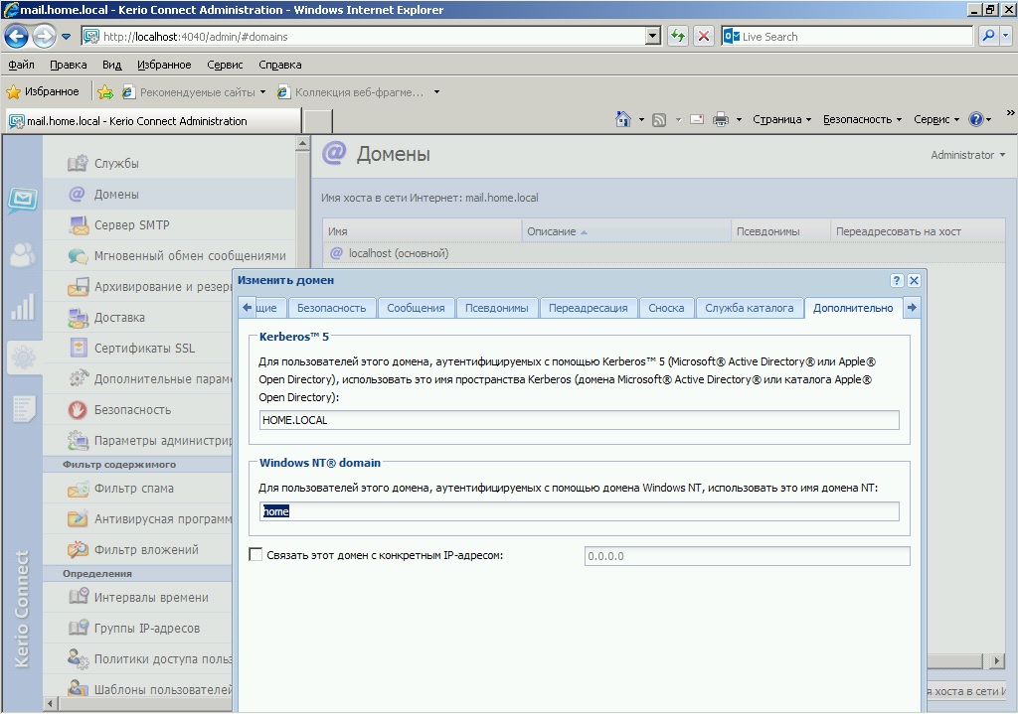This screenshot has width=1018, height=714.
Task: Click the help question mark in dialog
Action: (897, 280)
